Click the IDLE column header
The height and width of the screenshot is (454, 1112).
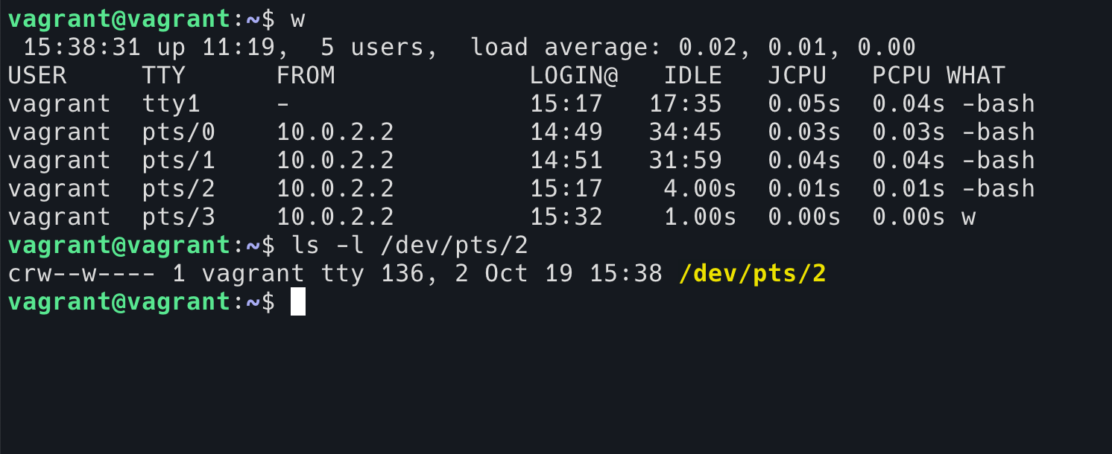click(x=693, y=75)
